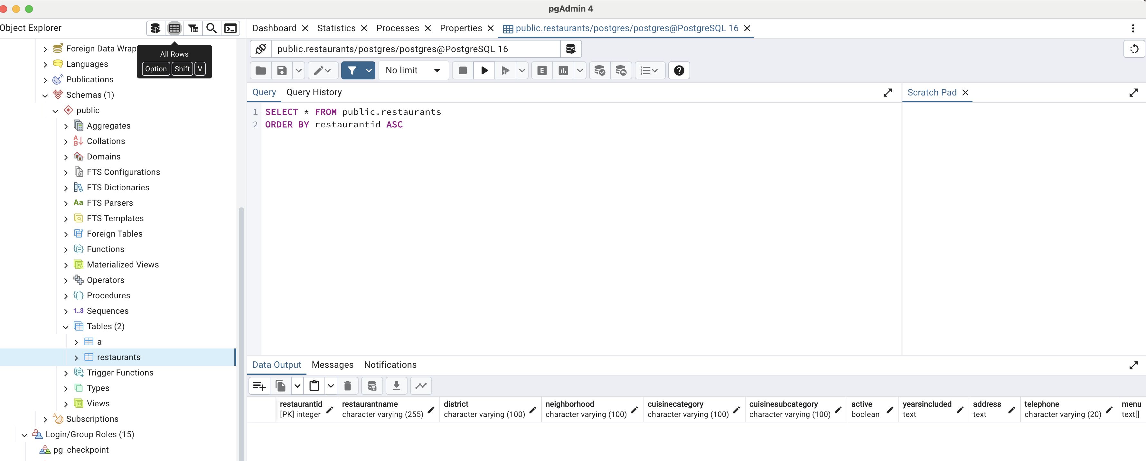
Task: Expand the restaurants table node
Action: [76, 357]
